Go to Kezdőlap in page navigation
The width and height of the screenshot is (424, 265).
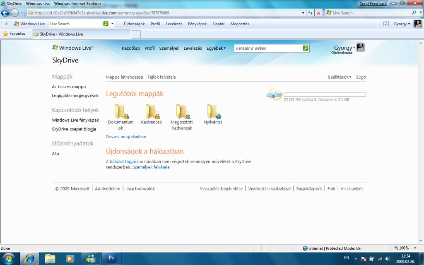click(x=131, y=48)
